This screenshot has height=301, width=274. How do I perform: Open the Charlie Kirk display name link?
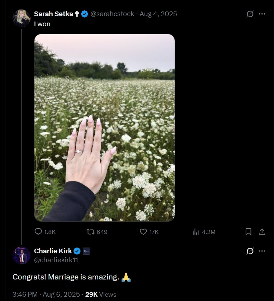(x=53, y=251)
